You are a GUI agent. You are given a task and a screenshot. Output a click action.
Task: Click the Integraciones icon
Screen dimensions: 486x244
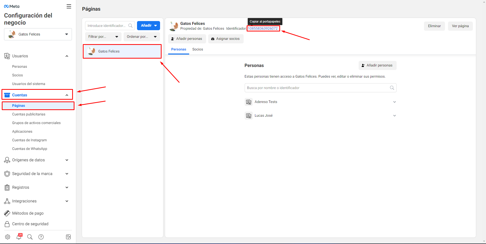(7, 201)
